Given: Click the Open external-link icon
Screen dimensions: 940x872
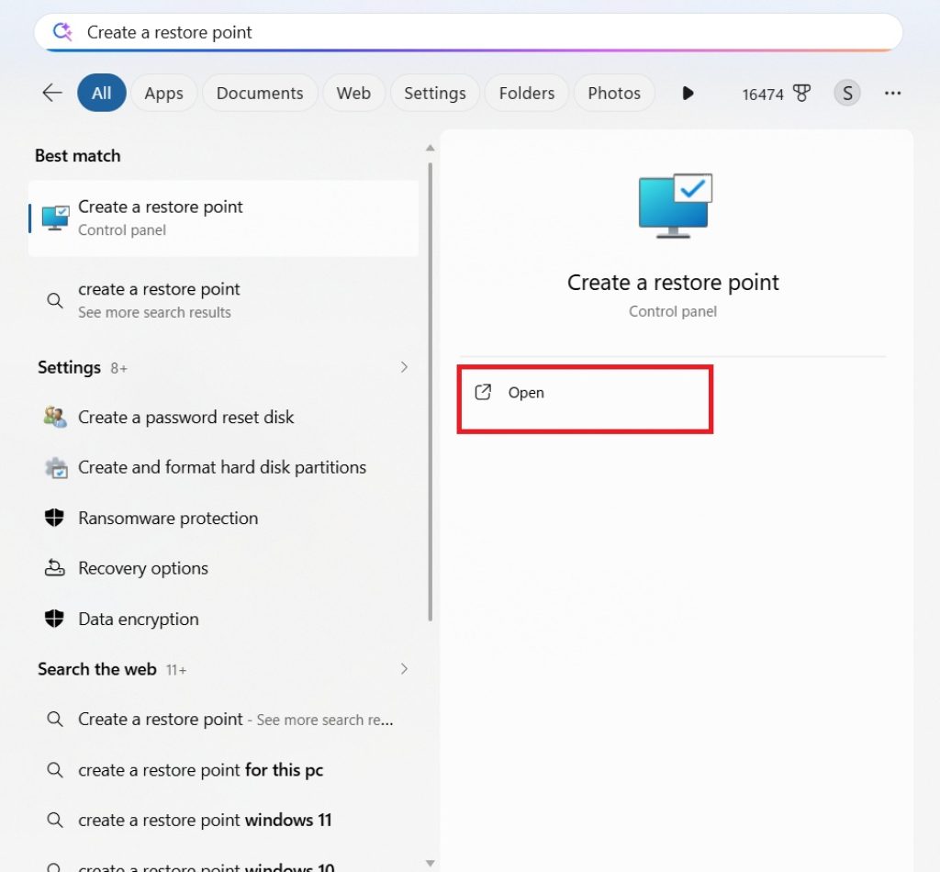Looking at the screenshot, I should click(483, 392).
